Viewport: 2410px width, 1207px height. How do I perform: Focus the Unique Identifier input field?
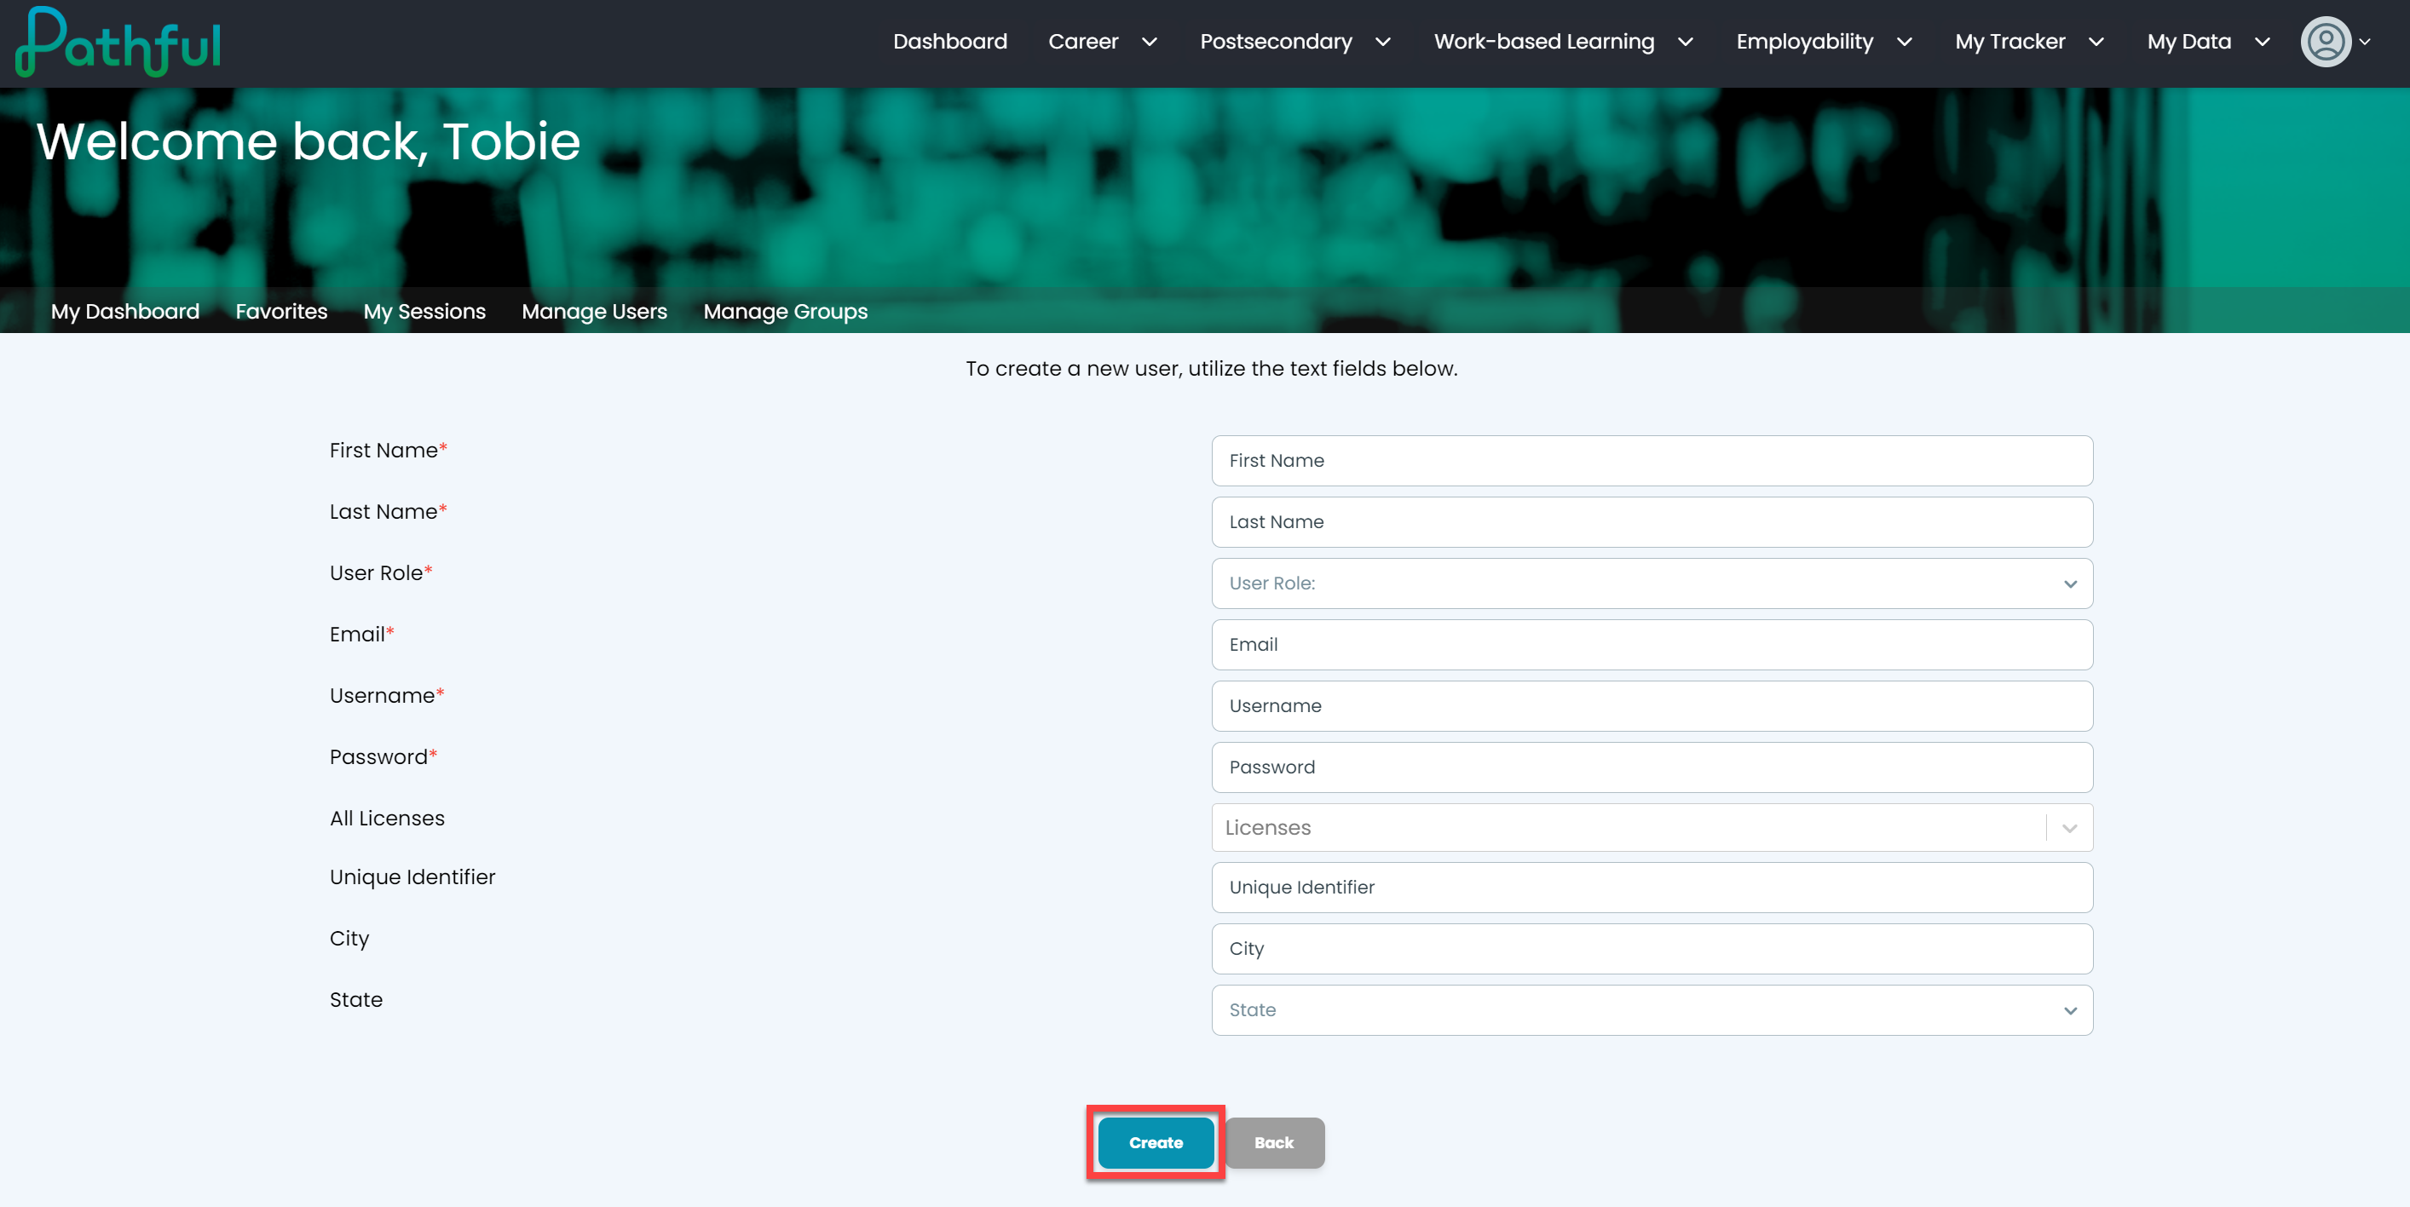1652,888
